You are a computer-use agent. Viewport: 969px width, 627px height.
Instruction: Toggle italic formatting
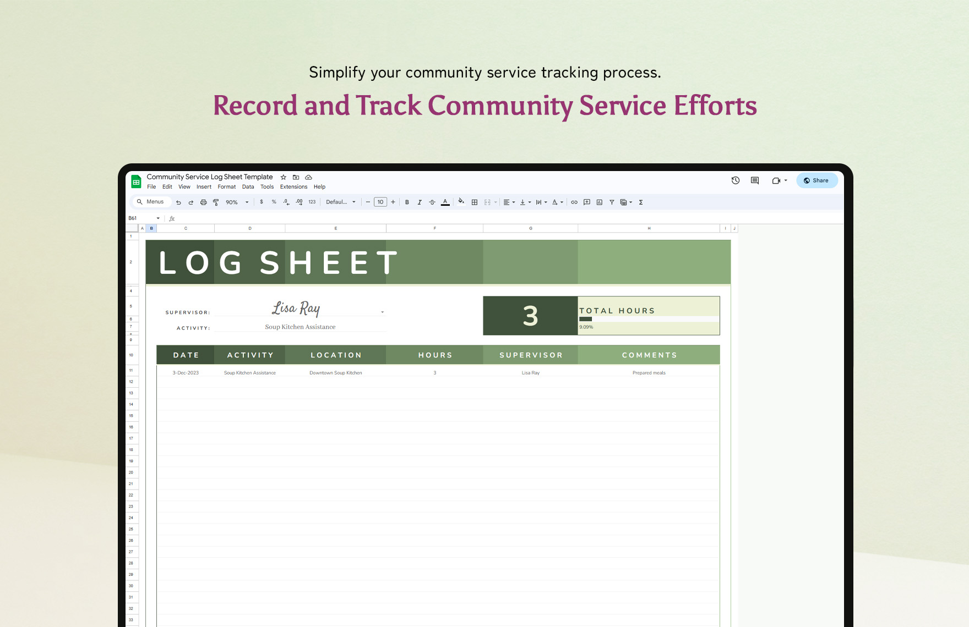tap(420, 202)
